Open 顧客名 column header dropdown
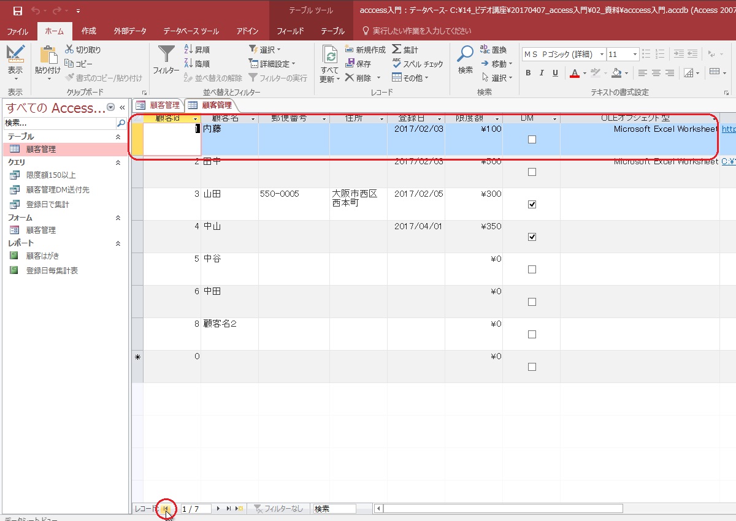The height and width of the screenshot is (521, 736). [253, 118]
